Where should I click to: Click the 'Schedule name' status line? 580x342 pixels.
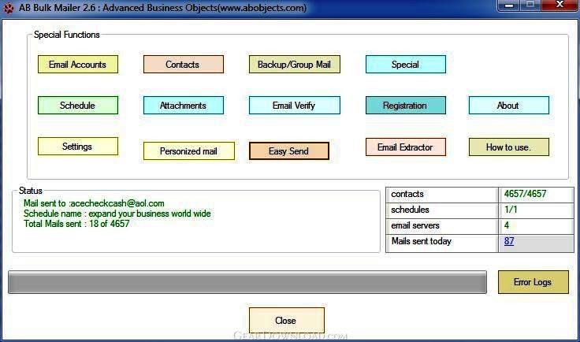click(117, 214)
